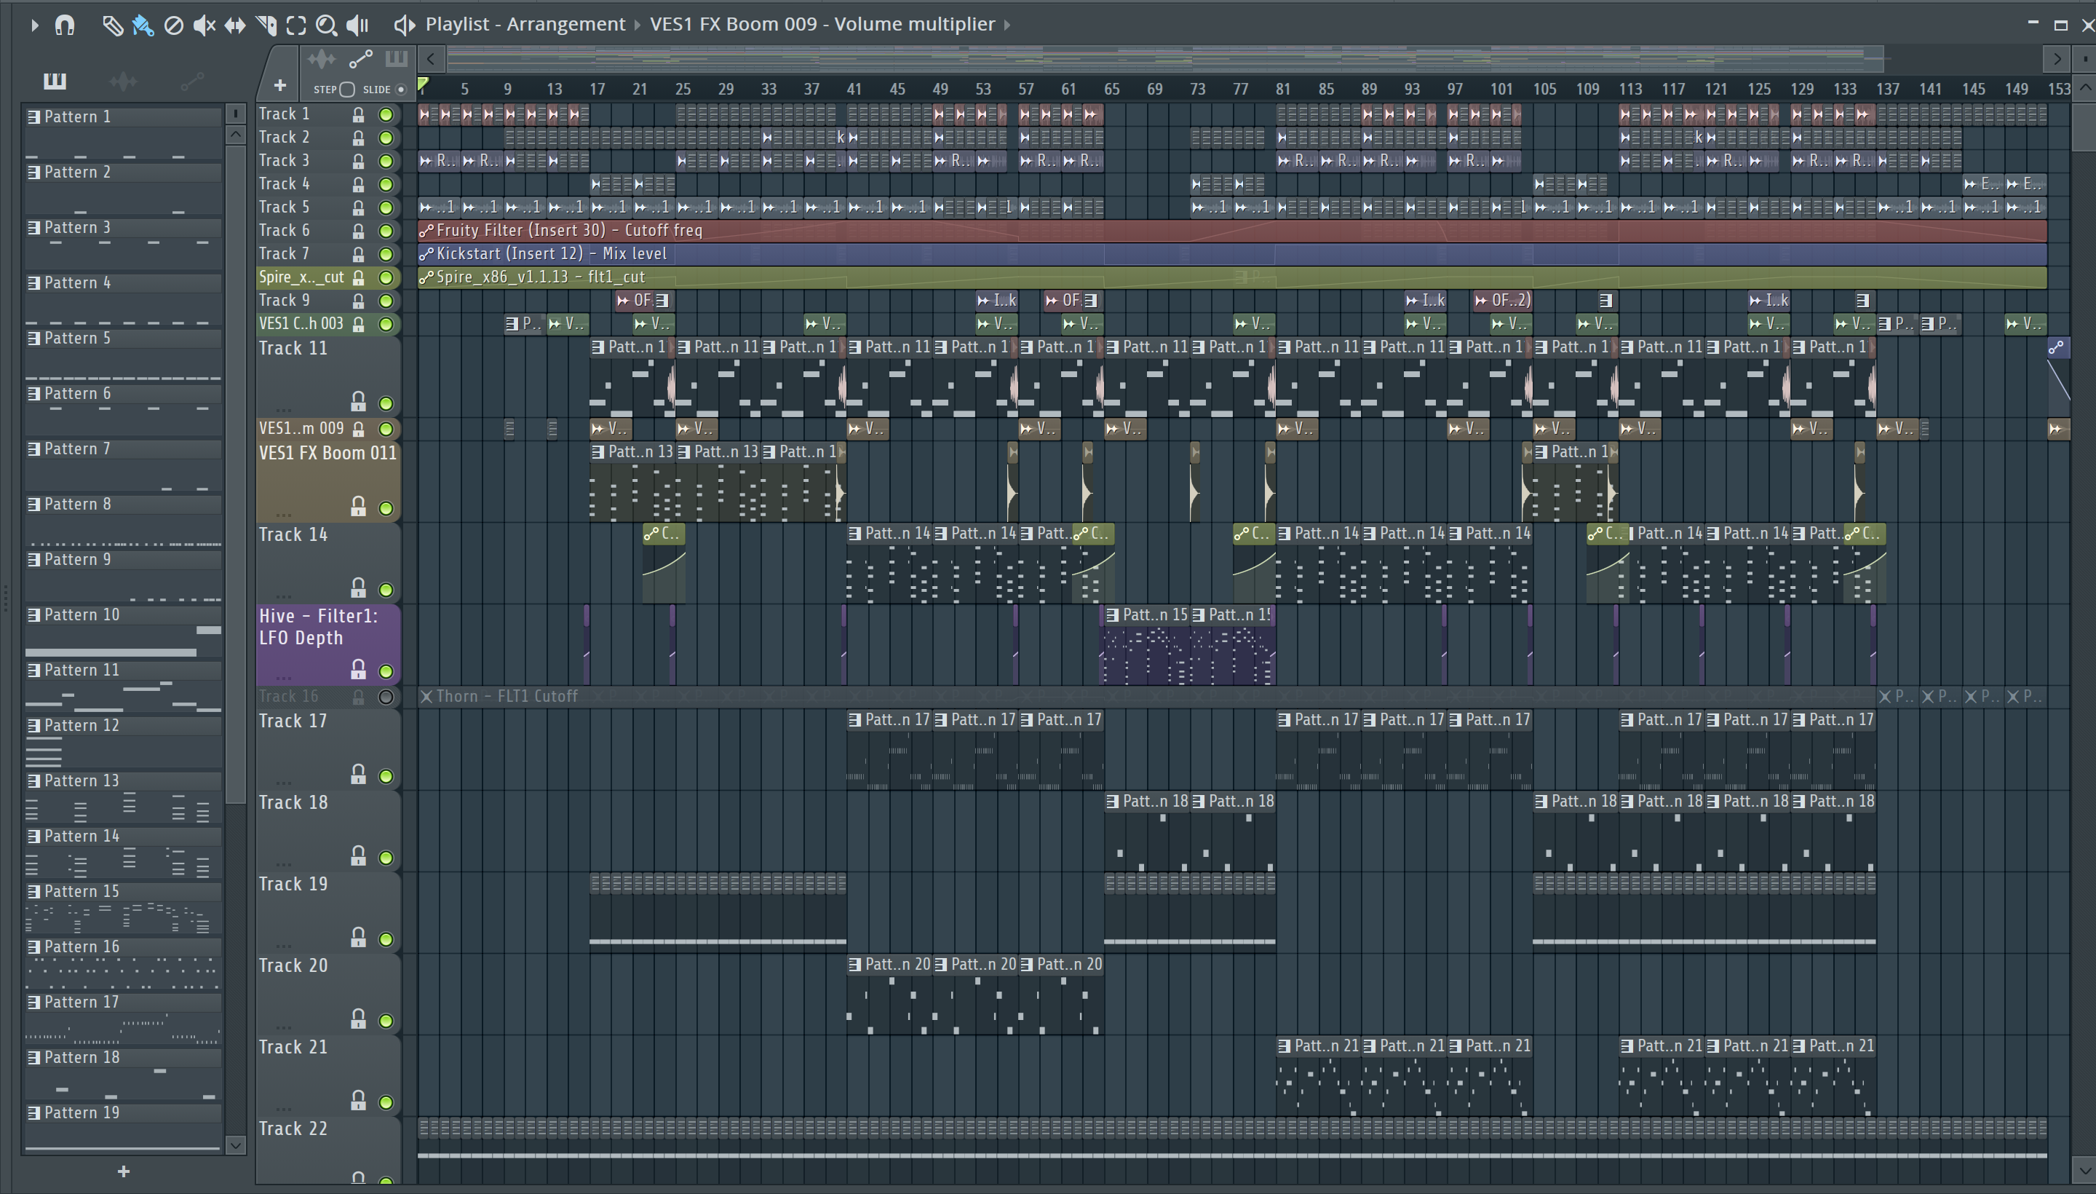The height and width of the screenshot is (1194, 2096).
Task: Toggle lock icon on Track 7
Action: [x=358, y=254]
